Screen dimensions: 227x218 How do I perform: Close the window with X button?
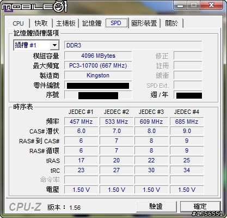click(212, 5)
